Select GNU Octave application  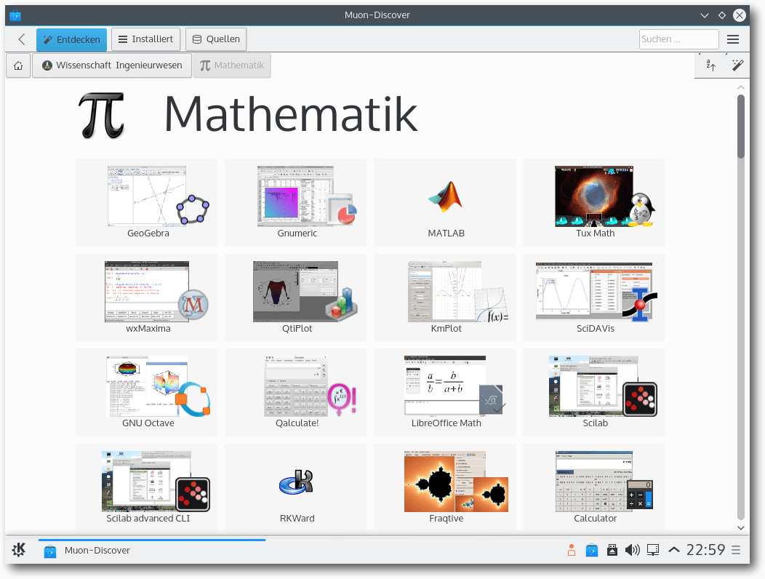pos(146,392)
